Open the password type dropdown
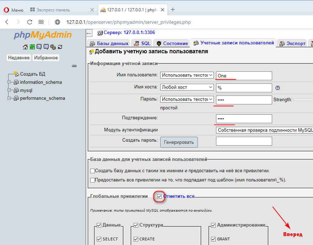 pyautogui.click(x=187, y=99)
